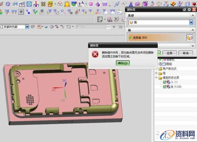197x142 pixels.
Task: Click 确定(O) in the error dialog
Action: point(123,63)
